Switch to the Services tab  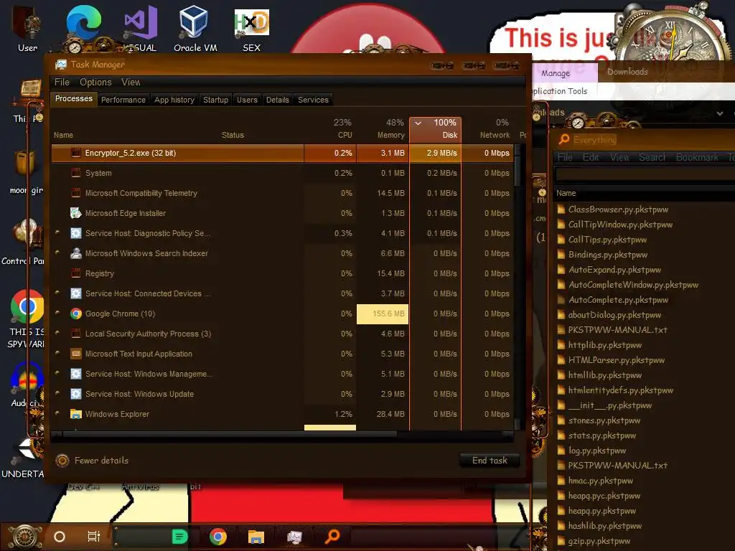[x=313, y=100]
